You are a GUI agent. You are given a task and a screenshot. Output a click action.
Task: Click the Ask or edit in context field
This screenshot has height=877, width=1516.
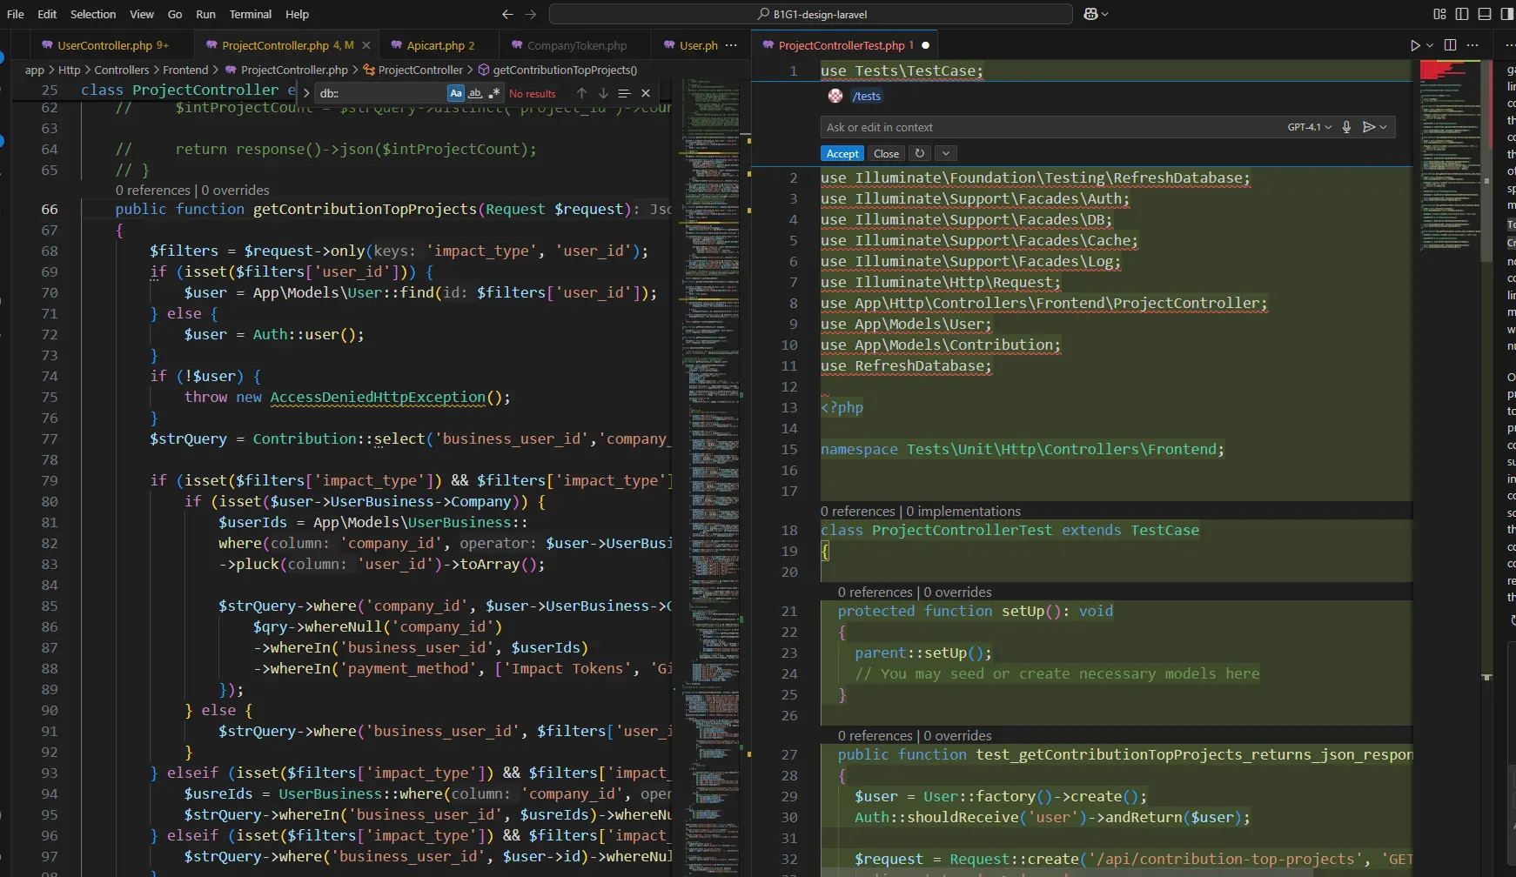click(1044, 127)
